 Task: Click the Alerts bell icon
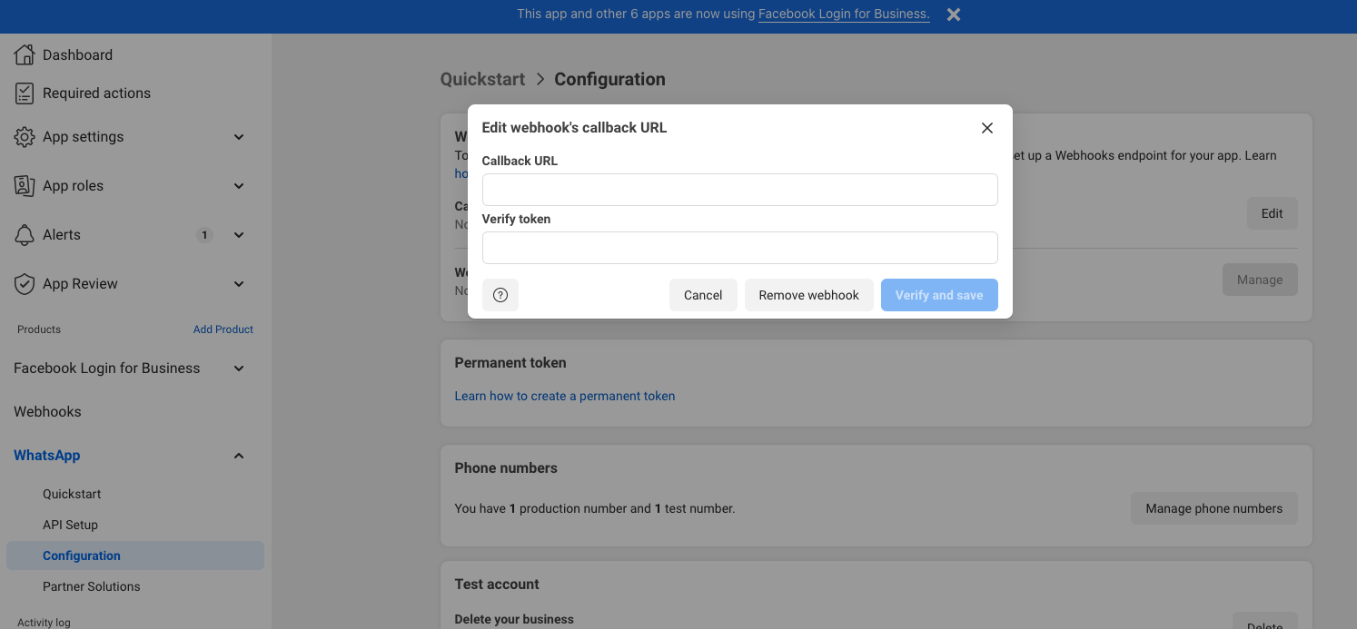(25, 235)
